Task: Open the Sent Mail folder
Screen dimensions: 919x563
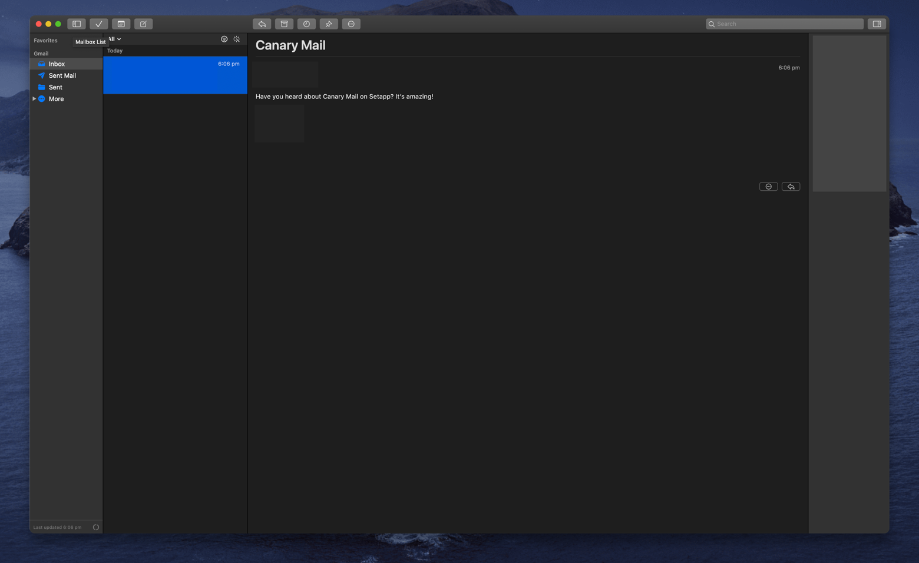Action: pos(66,75)
